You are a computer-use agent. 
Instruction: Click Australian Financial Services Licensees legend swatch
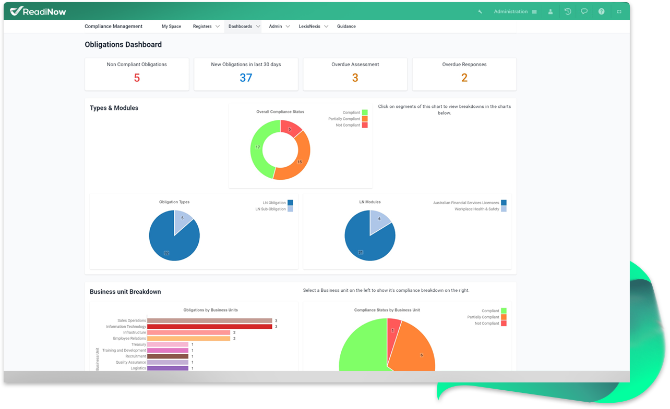504,203
